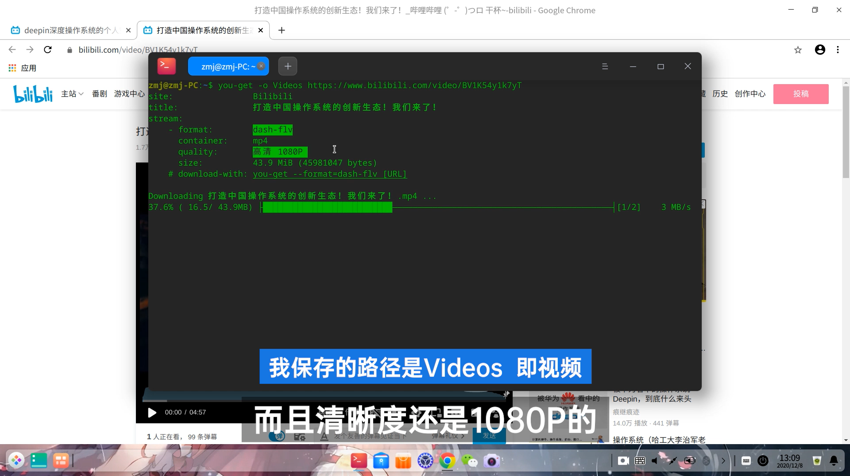Screen dimensions: 850x476
Task: Open the purple camera app in dock
Action: [491, 461]
